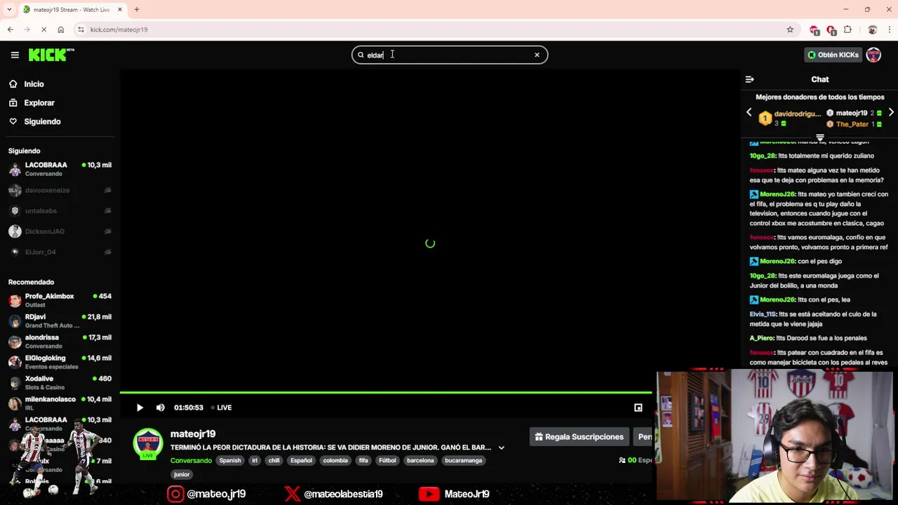Open recommended channel ElGlogloking
This screenshot has height=505, width=898.
[x=60, y=362]
